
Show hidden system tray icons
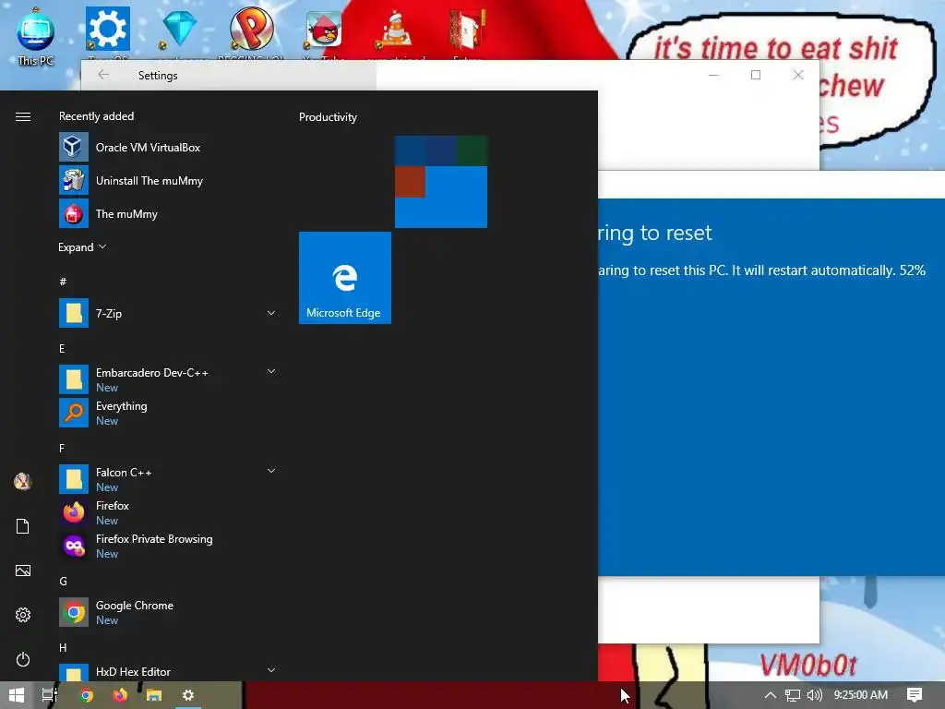[771, 695]
